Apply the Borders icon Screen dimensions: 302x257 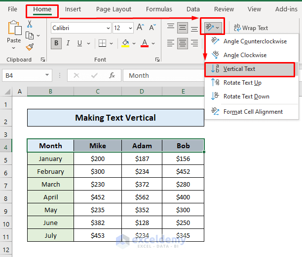(x=102, y=43)
